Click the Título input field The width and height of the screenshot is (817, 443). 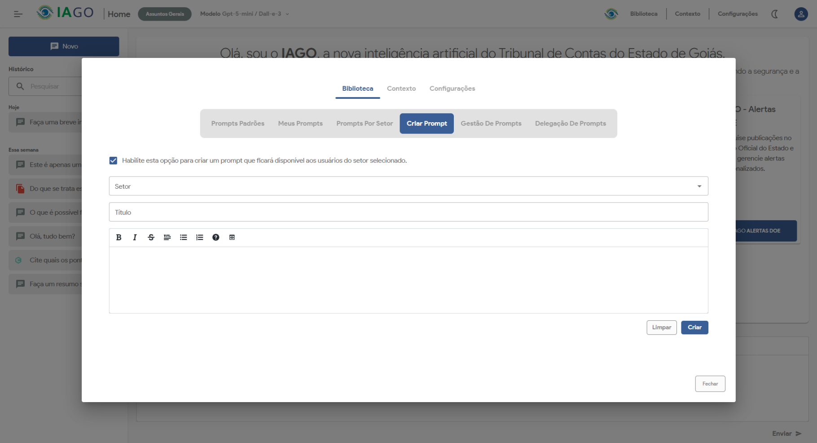tap(408, 212)
